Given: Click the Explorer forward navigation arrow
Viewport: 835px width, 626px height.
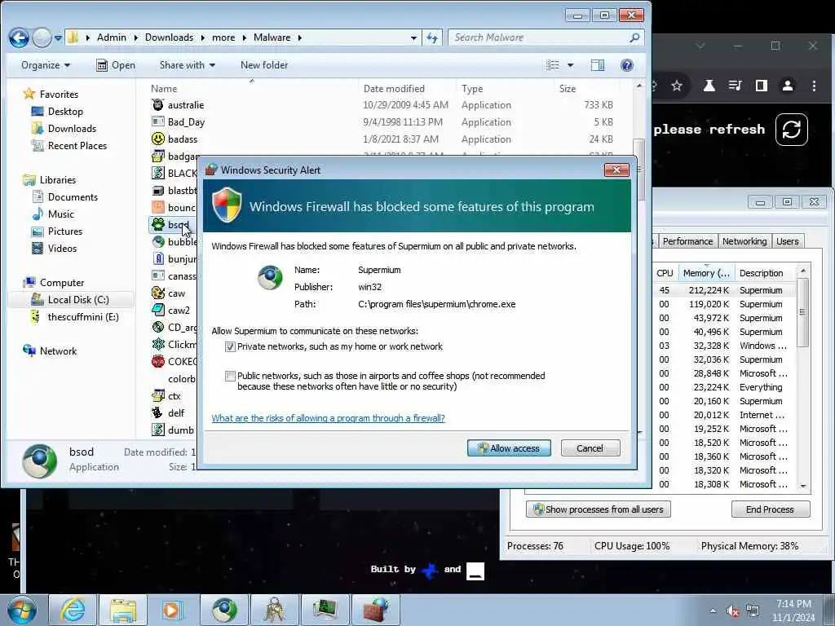Looking at the screenshot, I should coord(42,37).
